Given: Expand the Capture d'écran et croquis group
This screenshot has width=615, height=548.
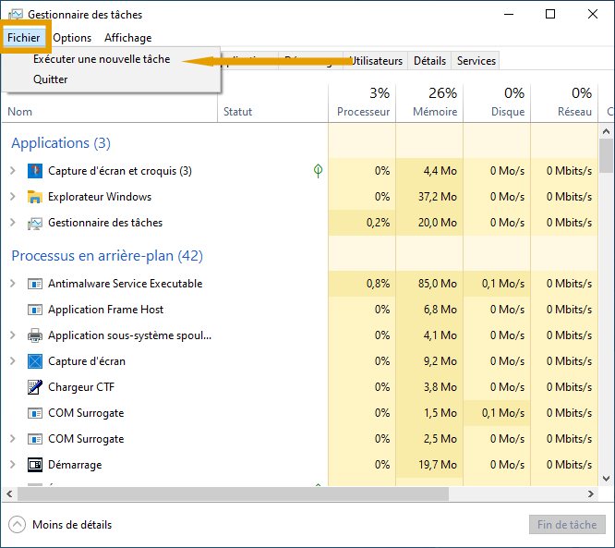Looking at the screenshot, I should pos(13,171).
